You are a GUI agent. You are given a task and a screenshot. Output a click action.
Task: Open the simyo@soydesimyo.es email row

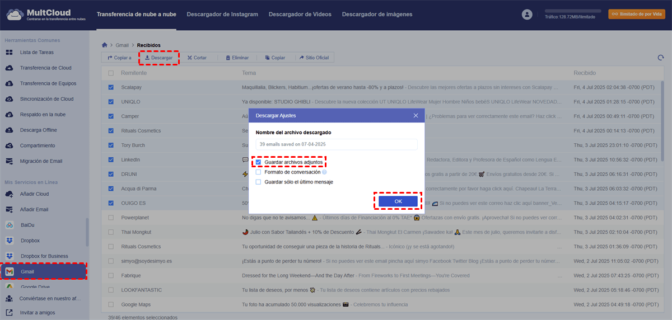click(x=381, y=261)
